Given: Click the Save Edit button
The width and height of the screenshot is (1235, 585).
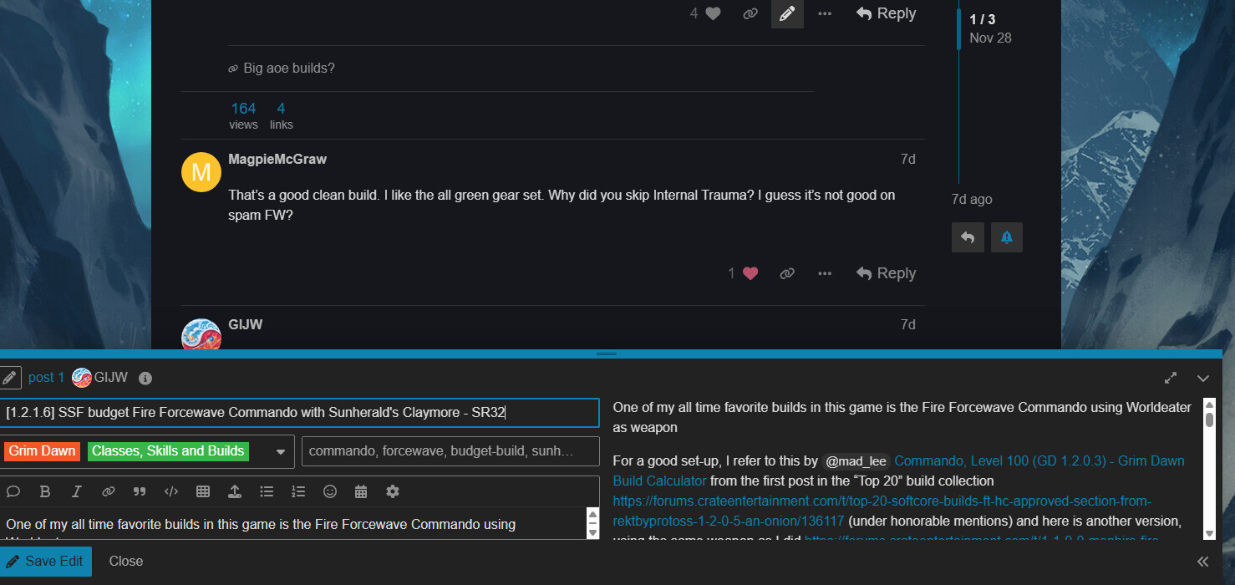Looking at the screenshot, I should click(46, 561).
